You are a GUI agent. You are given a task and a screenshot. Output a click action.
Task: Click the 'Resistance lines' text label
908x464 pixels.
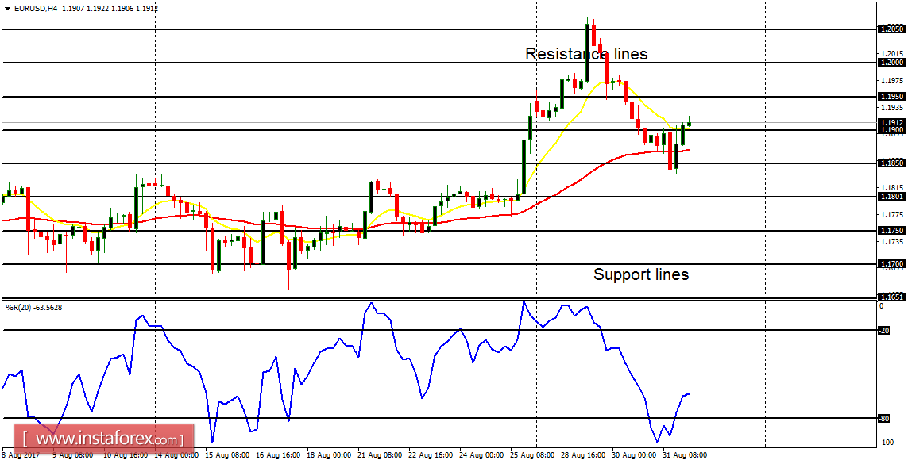(585, 54)
